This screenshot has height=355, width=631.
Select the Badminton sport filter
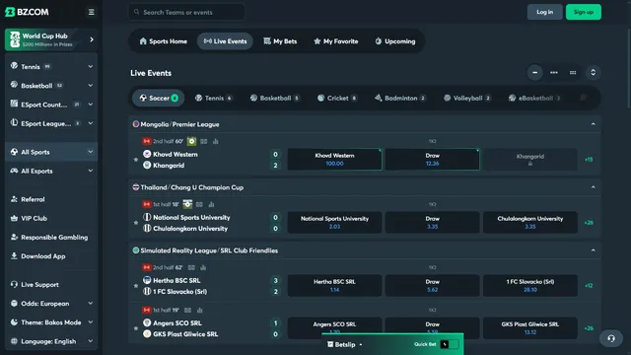400,98
